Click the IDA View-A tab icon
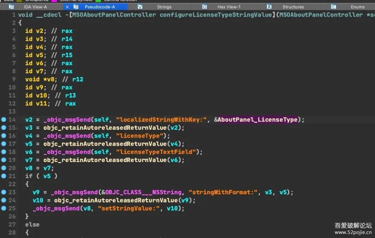This screenshot has width=375, height=238. [11, 7]
